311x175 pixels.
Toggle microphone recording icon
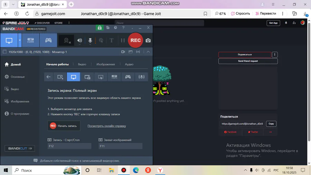point(90,40)
